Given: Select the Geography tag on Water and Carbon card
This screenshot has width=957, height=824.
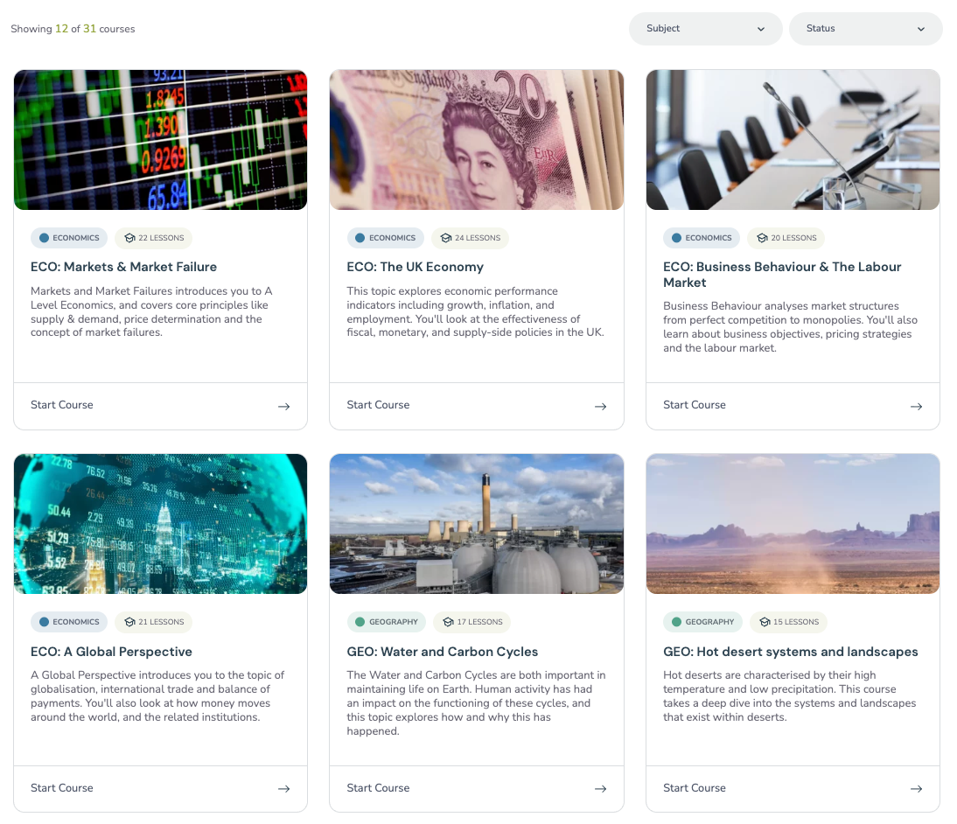Looking at the screenshot, I should point(387,622).
